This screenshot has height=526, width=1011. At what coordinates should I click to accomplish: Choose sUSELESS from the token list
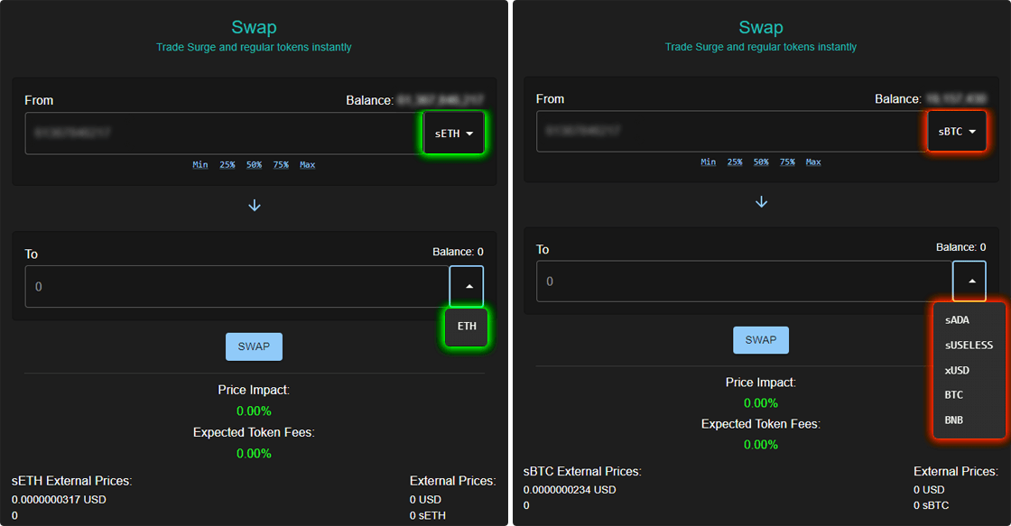[x=969, y=346]
